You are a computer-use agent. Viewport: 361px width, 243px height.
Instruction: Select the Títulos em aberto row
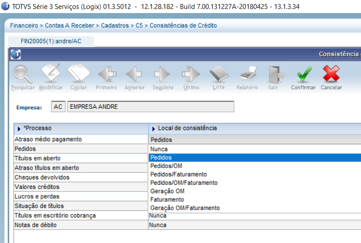pyautogui.click(x=81, y=158)
